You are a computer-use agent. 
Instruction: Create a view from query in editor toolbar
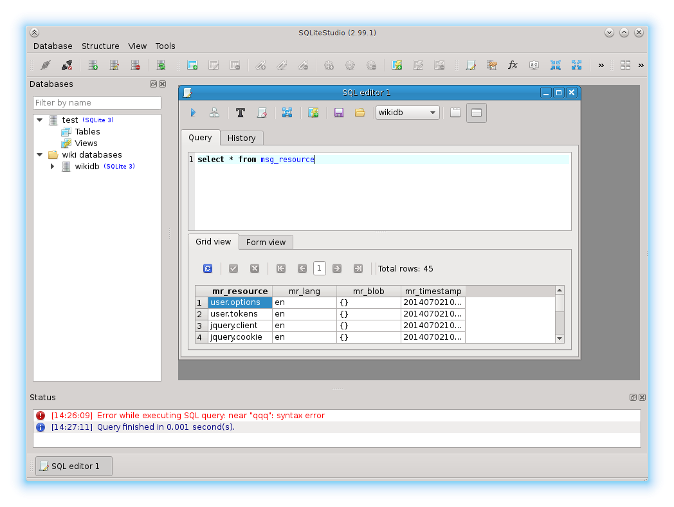click(x=313, y=113)
